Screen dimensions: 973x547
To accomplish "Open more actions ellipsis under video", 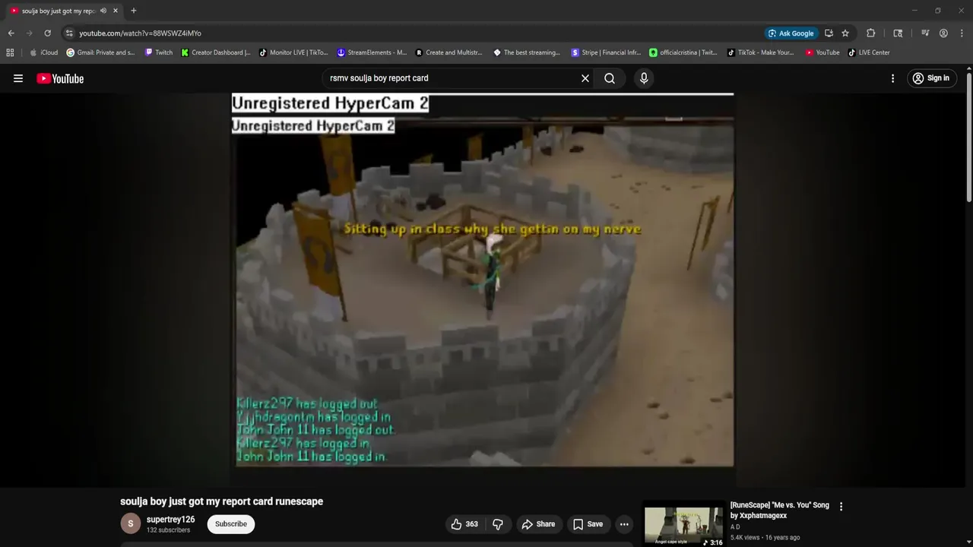I will coord(624,524).
